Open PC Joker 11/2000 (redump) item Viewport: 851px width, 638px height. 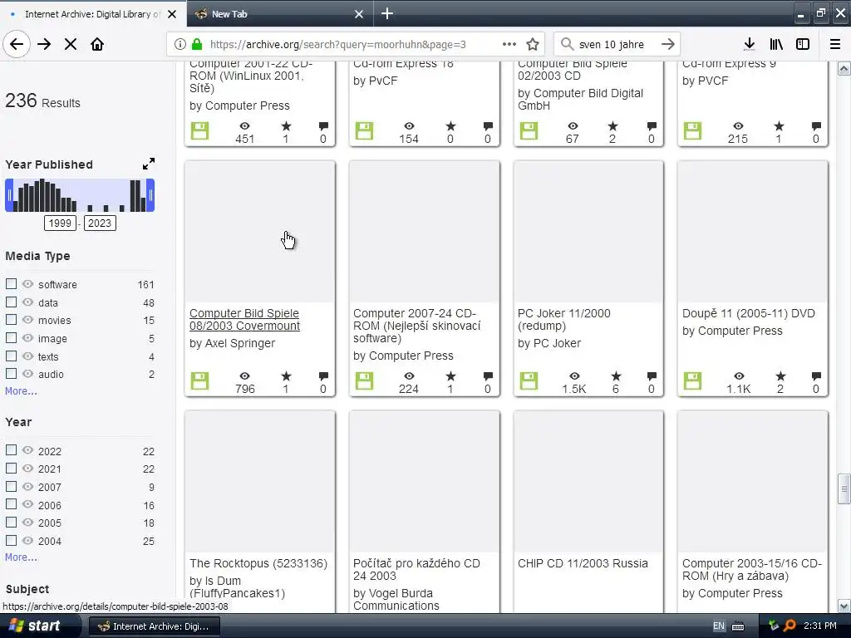564,320
